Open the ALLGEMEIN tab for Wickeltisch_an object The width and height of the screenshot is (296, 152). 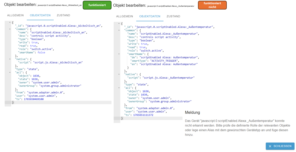[x=15, y=15]
